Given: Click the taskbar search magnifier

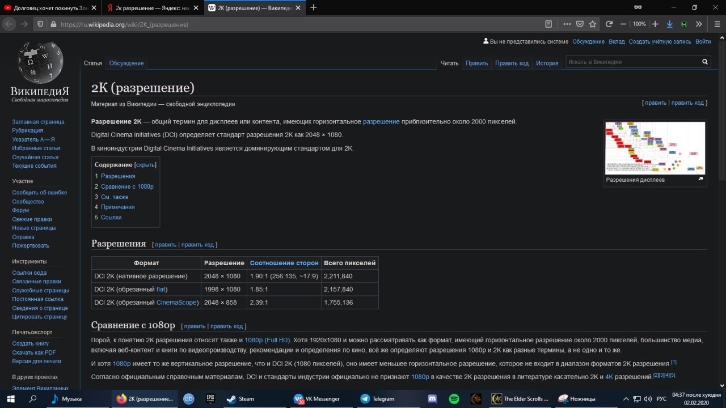Looking at the screenshot, I should tap(33, 399).
